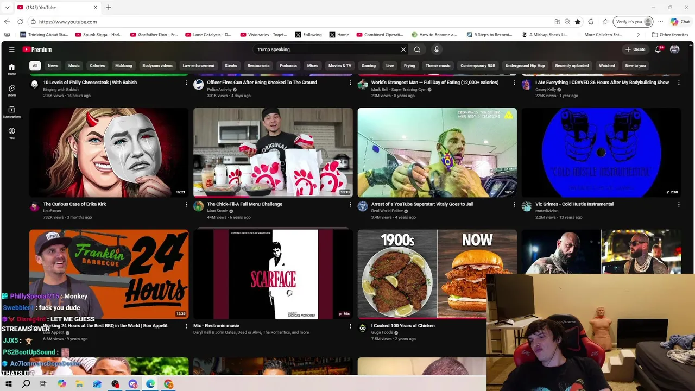Start voice search with the microphone
The image size is (695, 391).
click(437, 49)
